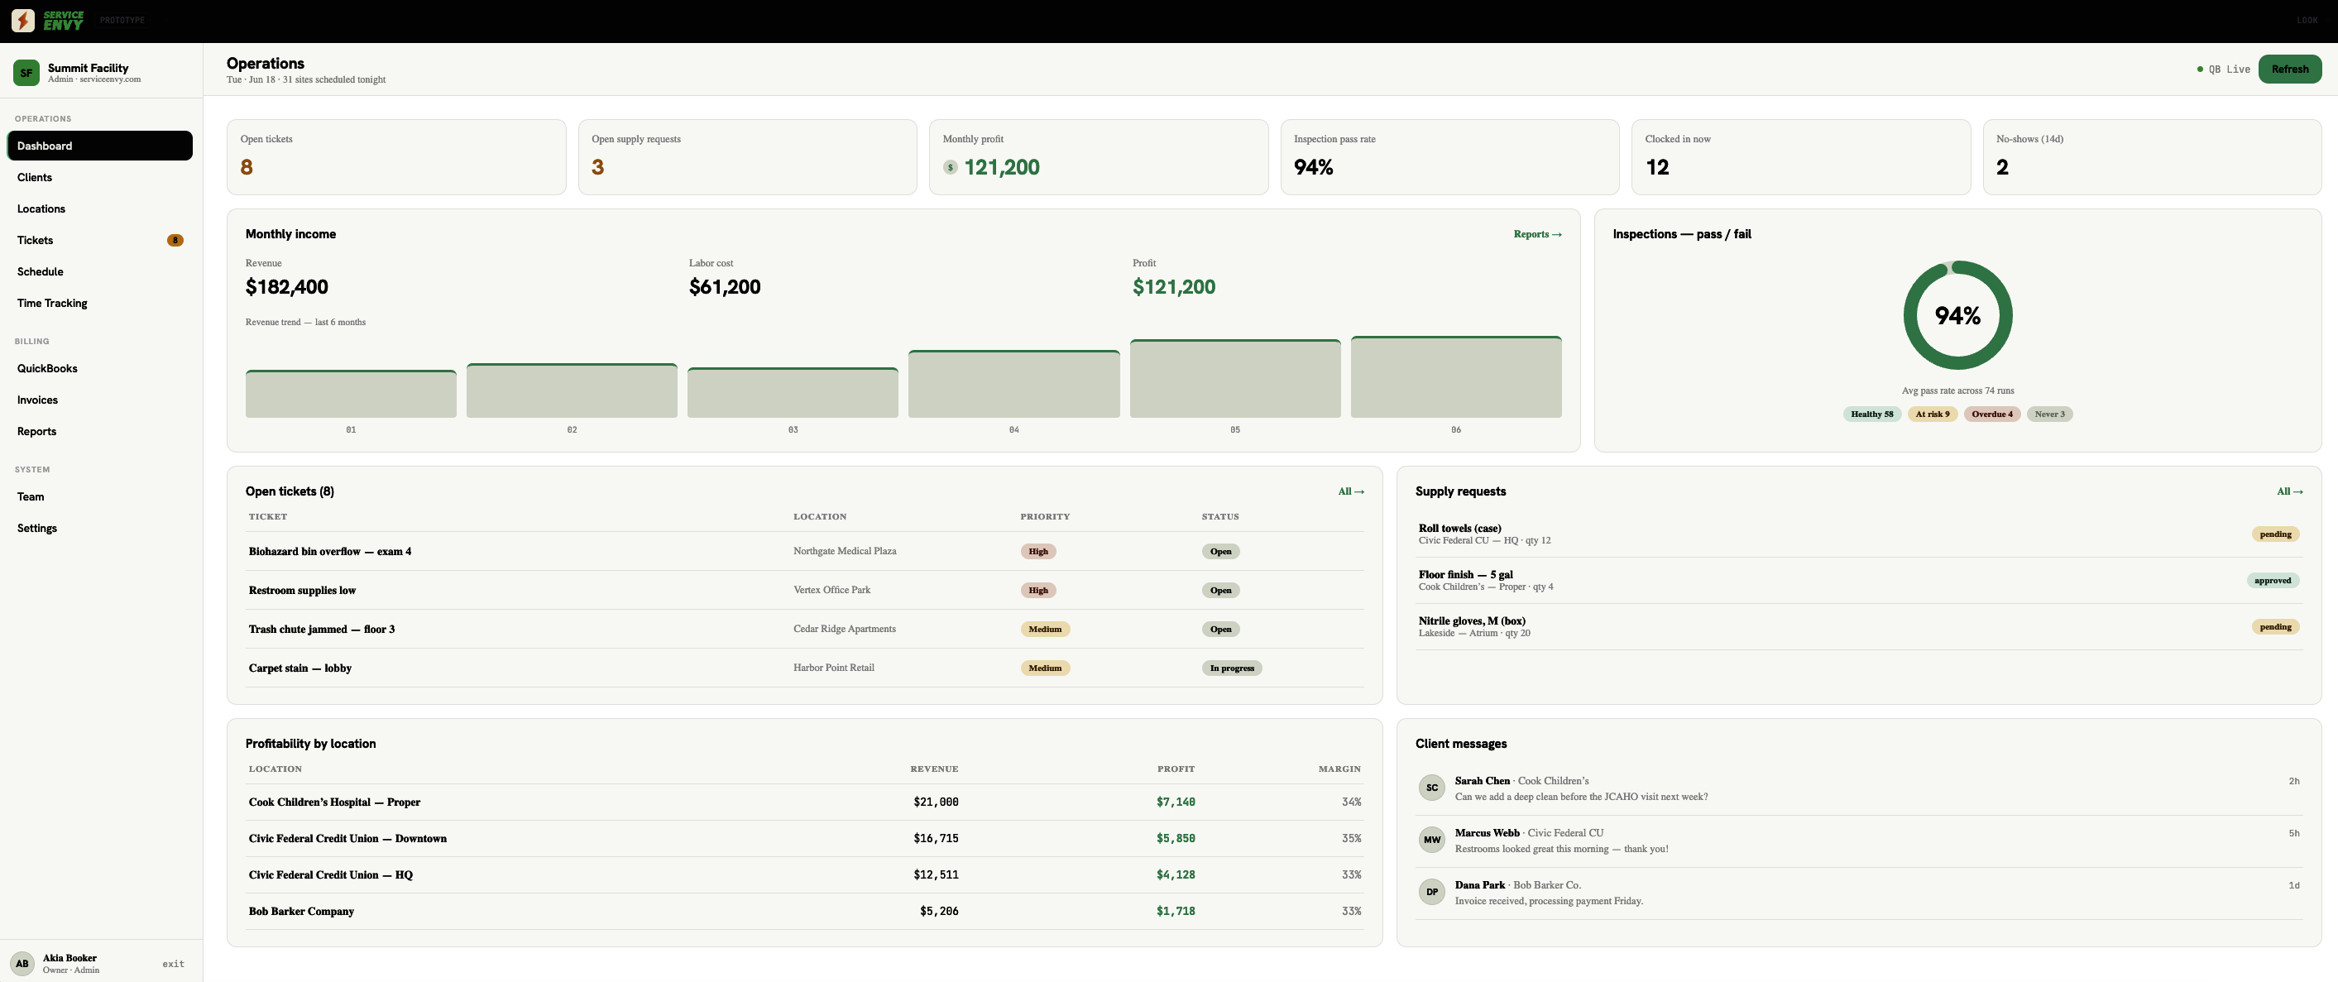Select the Healthy 58 pill
The image size is (2338, 982).
coord(1871,414)
